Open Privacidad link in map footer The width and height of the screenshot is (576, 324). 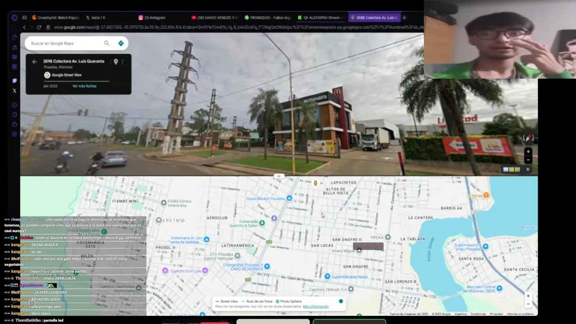click(x=496, y=314)
